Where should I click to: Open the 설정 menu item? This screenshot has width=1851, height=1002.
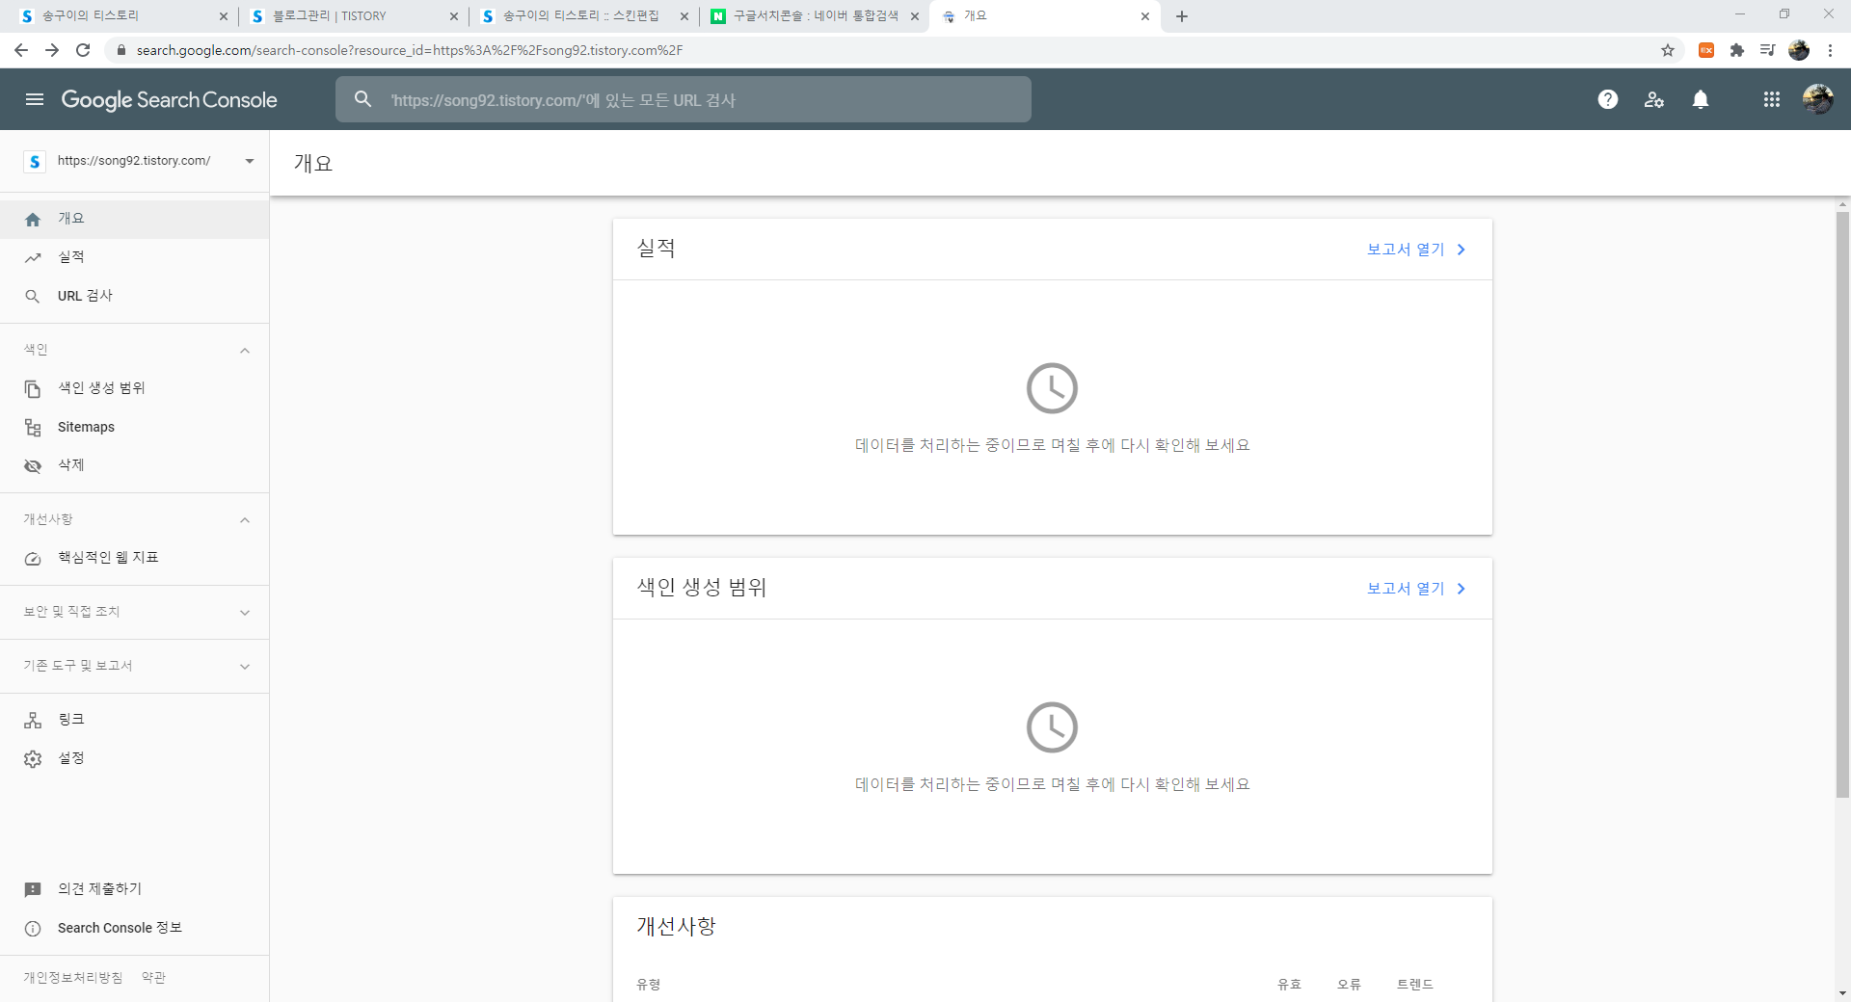pos(135,759)
